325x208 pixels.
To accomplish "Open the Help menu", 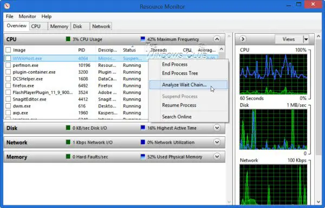I will 47,16.
